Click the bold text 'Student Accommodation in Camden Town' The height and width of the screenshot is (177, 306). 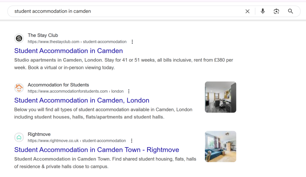[62, 159]
